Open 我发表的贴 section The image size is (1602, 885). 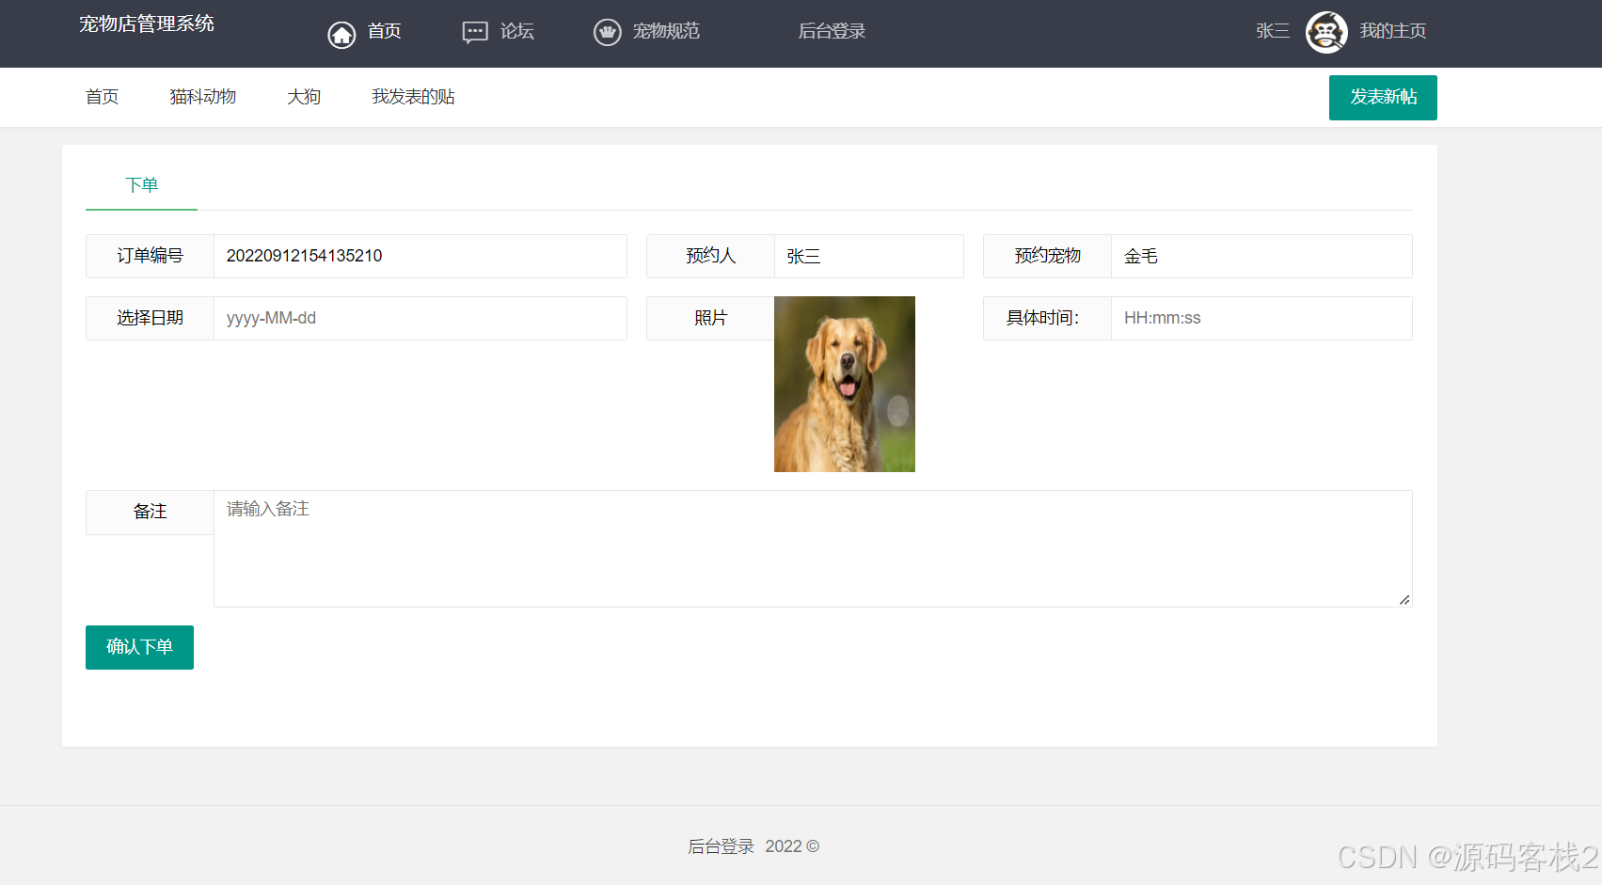pyautogui.click(x=413, y=97)
